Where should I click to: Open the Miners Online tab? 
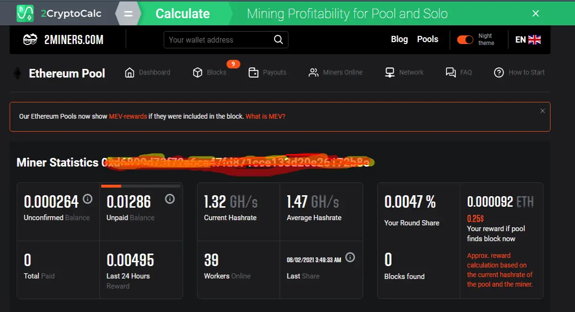coord(335,72)
